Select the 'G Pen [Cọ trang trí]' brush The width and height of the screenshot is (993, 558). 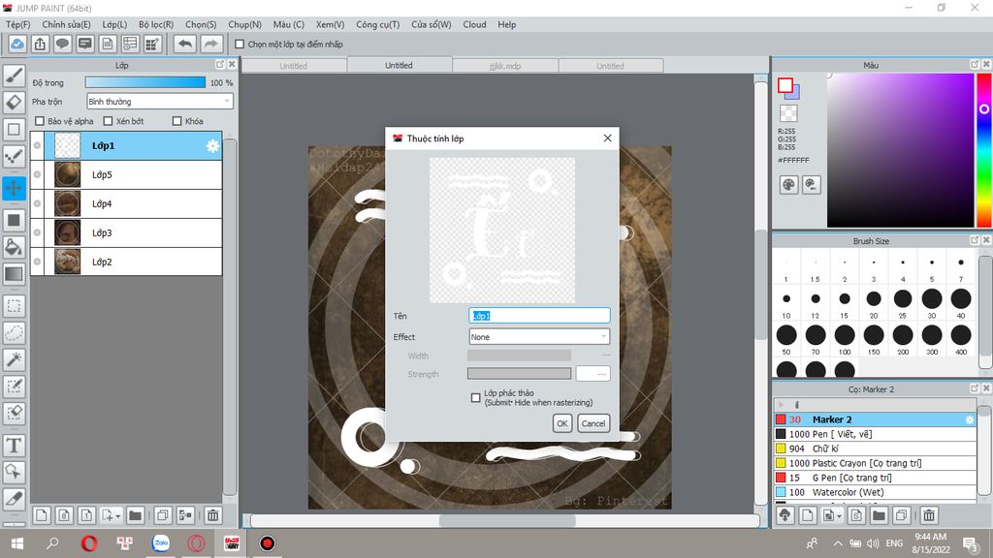click(x=875, y=478)
